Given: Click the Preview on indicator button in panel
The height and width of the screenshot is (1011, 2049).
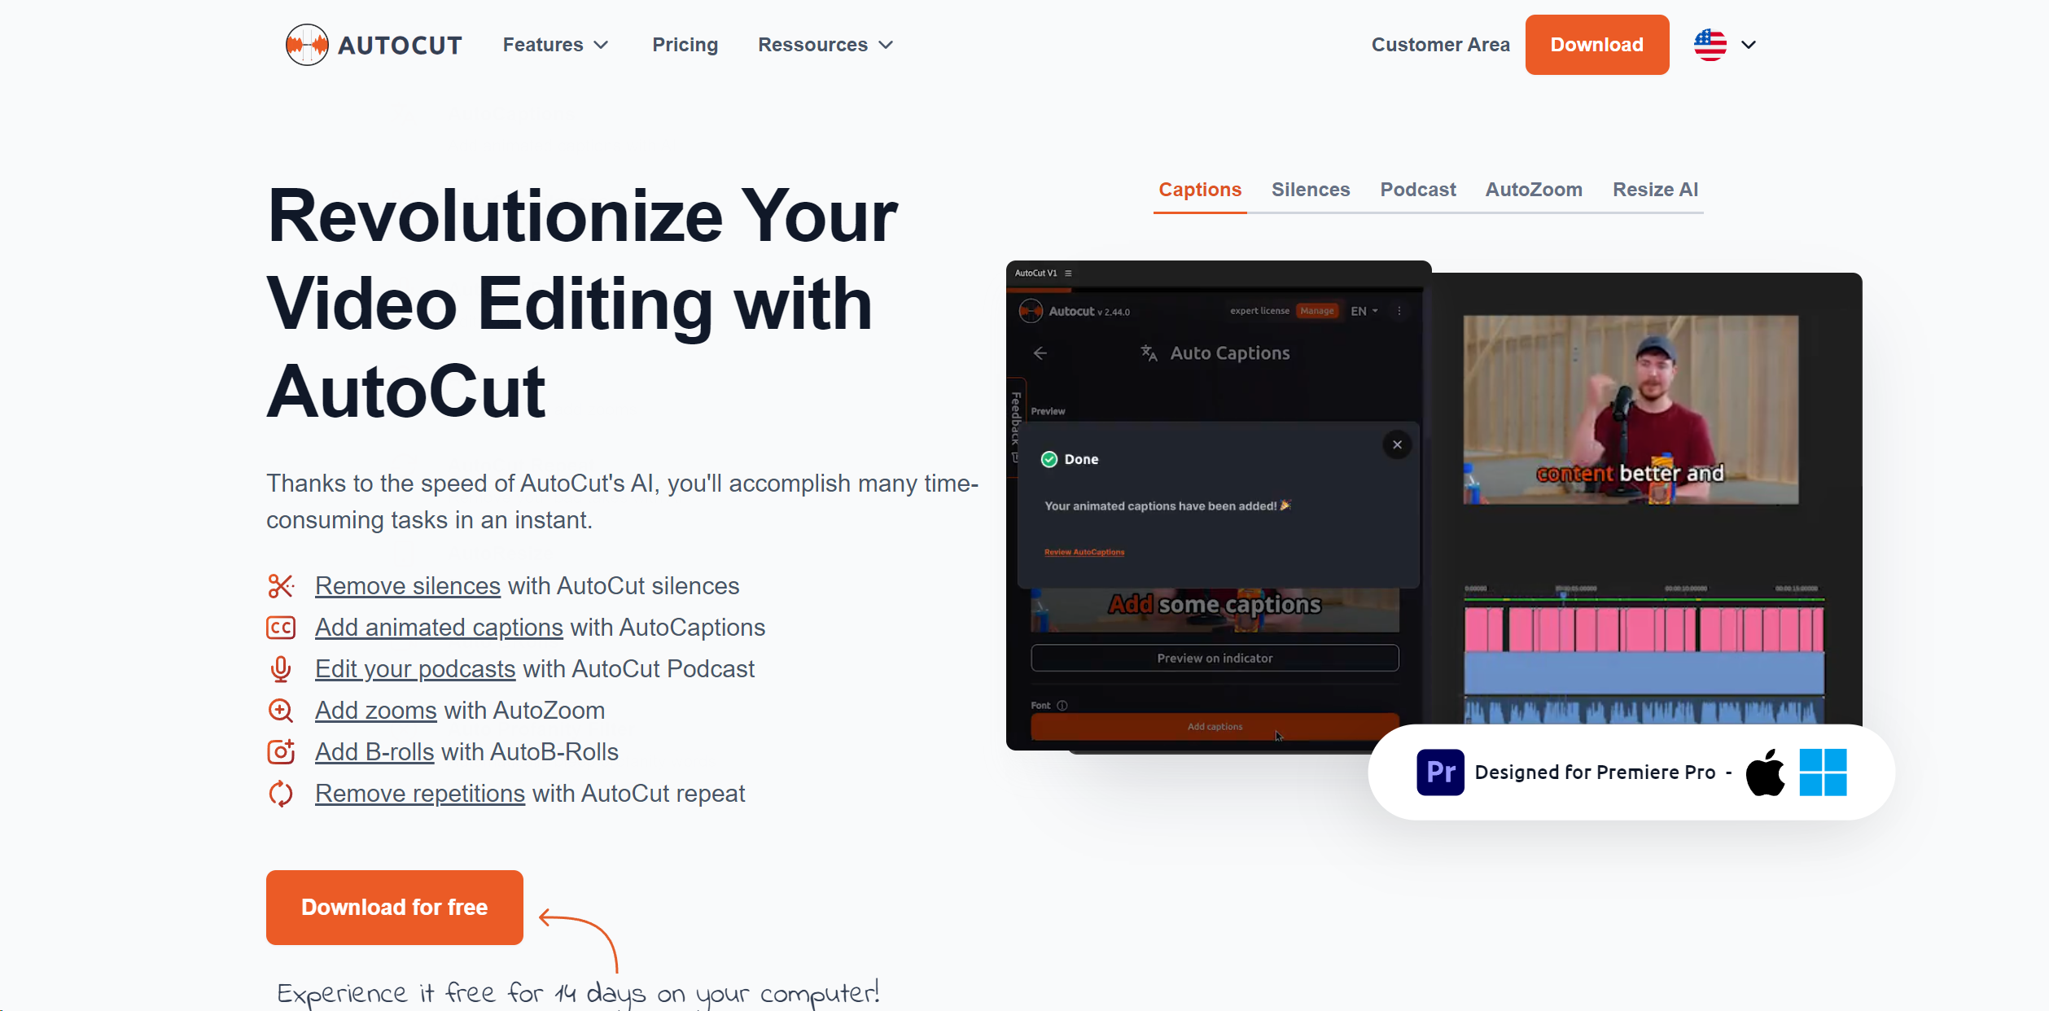Looking at the screenshot, I should pos(1213,657).
